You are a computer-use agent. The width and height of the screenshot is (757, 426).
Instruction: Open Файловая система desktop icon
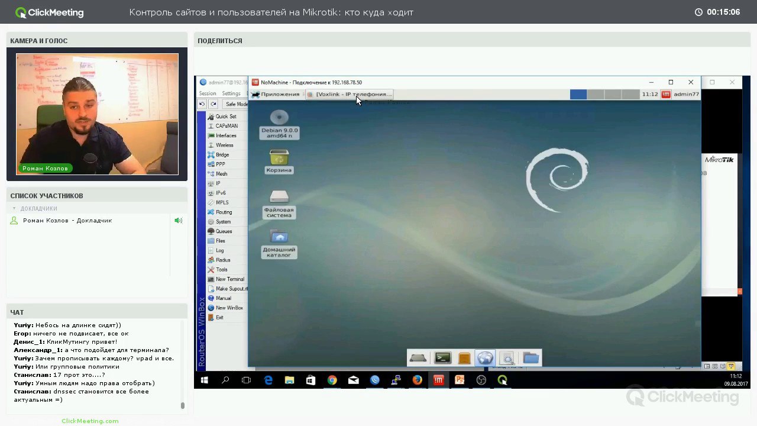coord(279,204)
